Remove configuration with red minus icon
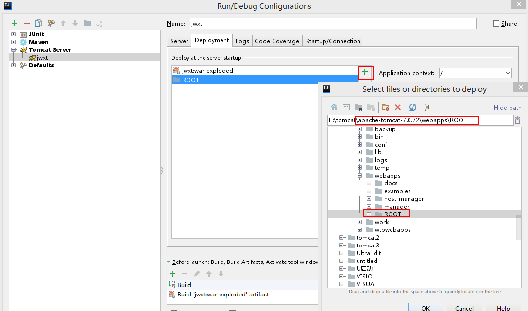Screen dimensions: 528x311 [27, 23]
